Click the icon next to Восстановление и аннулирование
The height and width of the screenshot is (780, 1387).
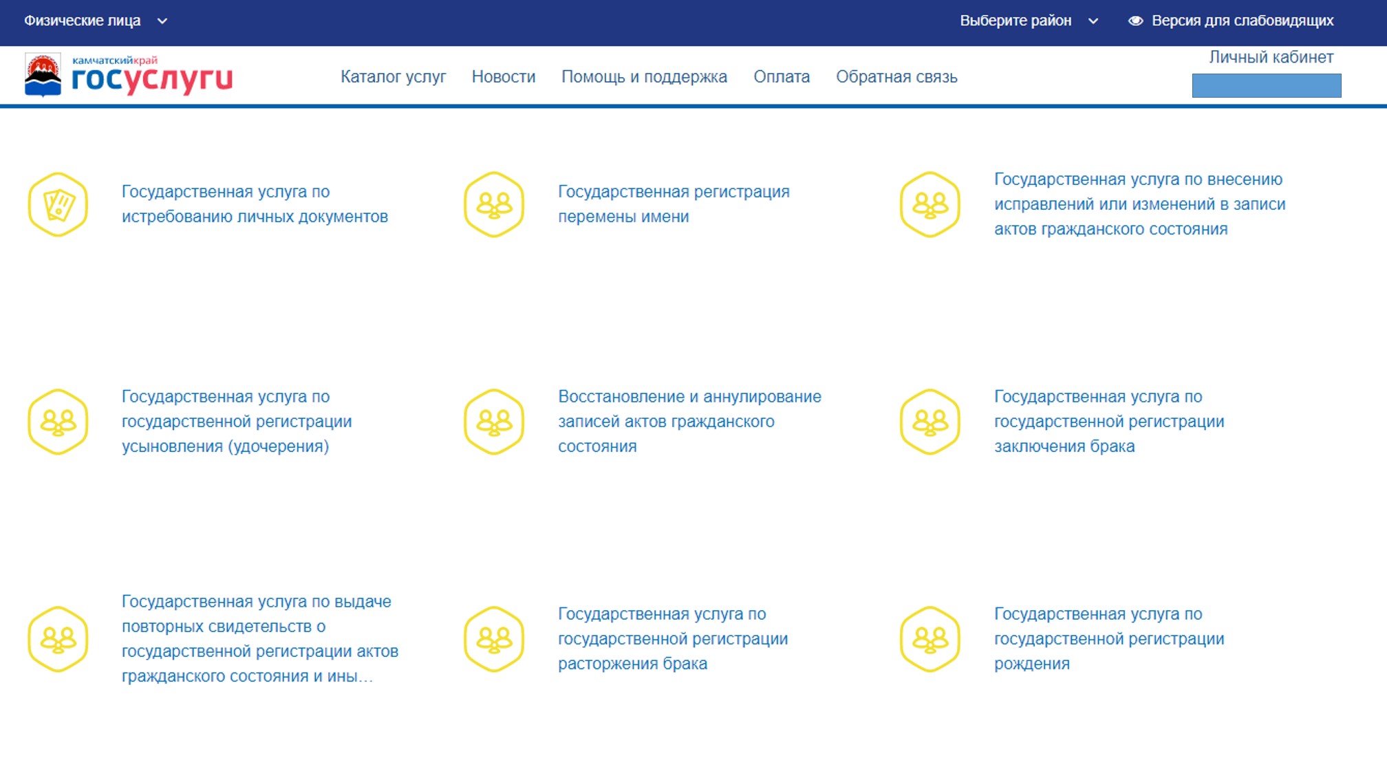click(x=494, y=422)
